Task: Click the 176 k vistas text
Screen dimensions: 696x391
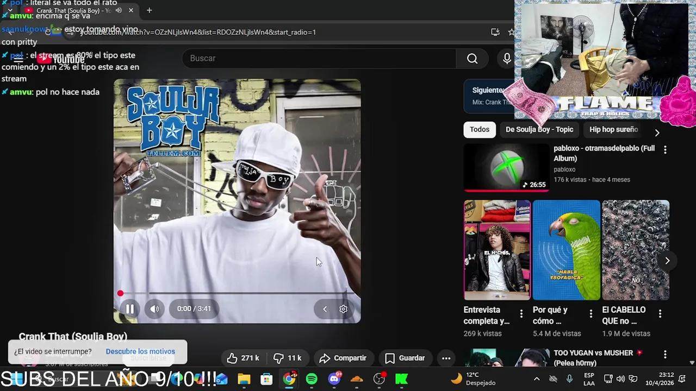Action: [x=571, y=180]
